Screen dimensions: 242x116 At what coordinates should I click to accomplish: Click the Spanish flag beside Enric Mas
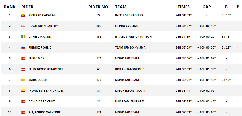[x=23, y=58]
